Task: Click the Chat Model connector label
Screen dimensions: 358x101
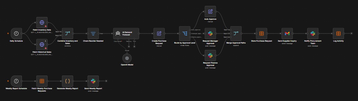Action: pos(118,41)
